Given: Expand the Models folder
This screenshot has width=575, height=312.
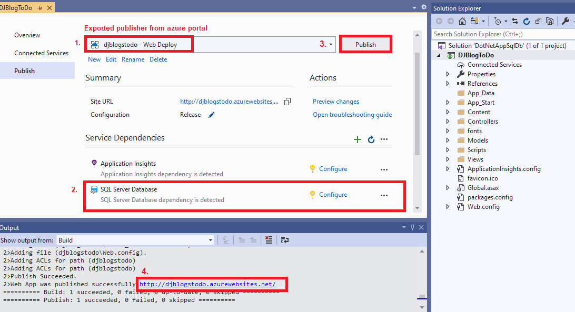Looking at the screenshot, I should [448, 140].
